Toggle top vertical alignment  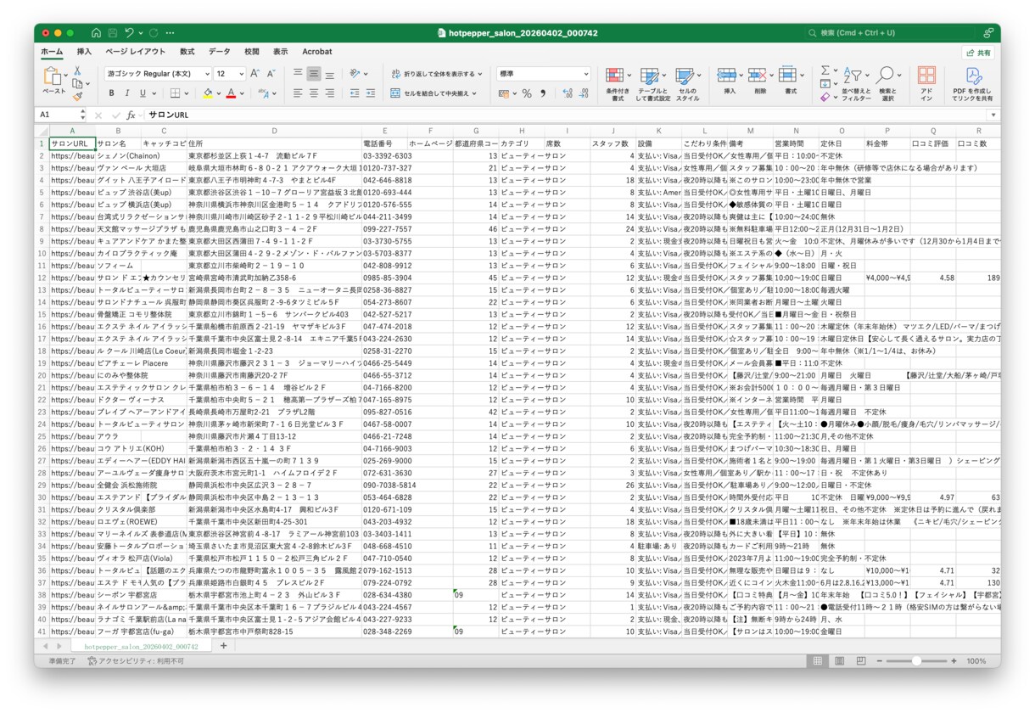[x=298, y=74]
